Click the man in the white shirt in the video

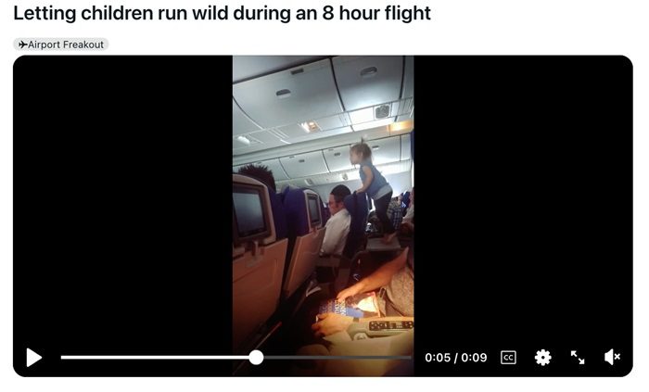(337, 221)
